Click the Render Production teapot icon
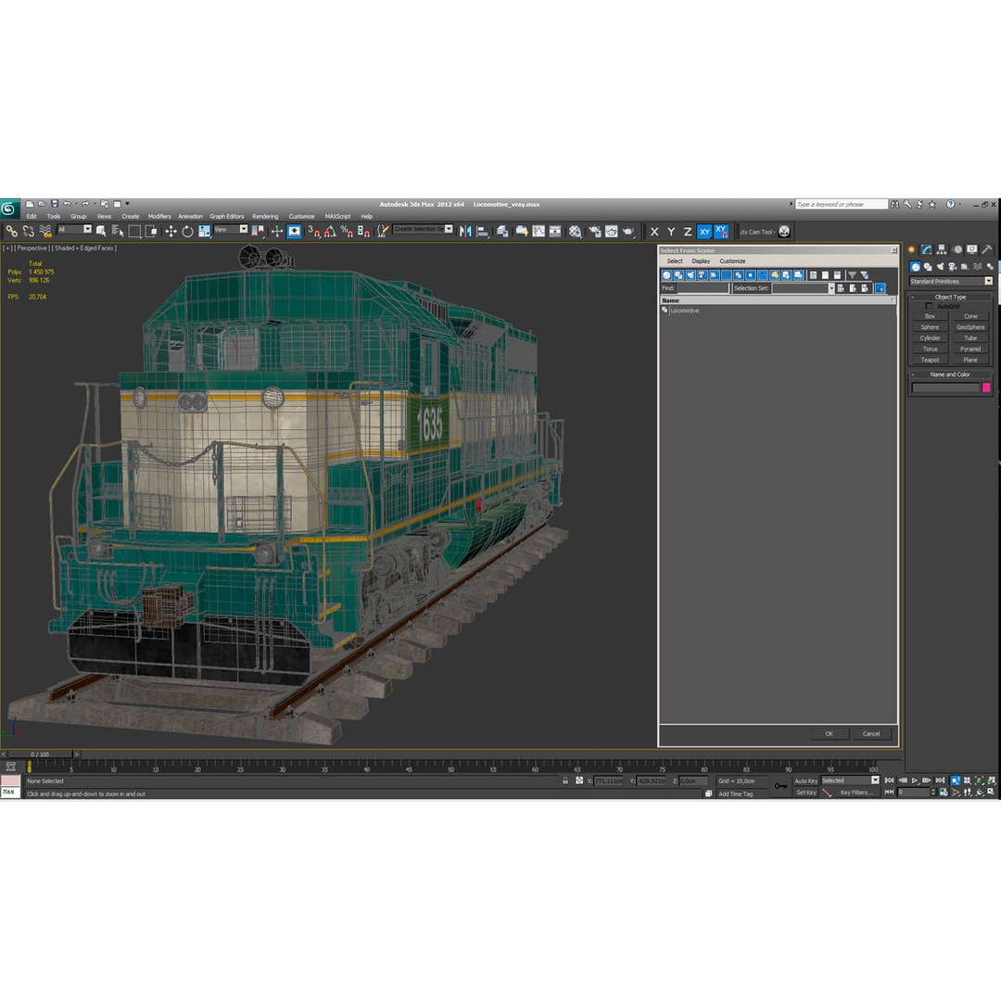This screenshot has height=1001, width=1001. pos(628,231)
